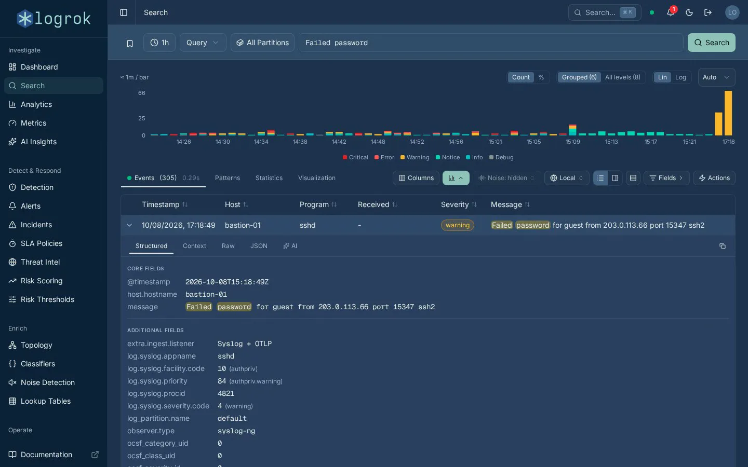Sort by Message column arrows
748x467 pixels.
coord(527,204)
